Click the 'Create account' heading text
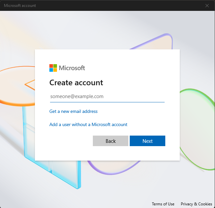The width and height of the screenshot is (215, 208). click(76, 83)
